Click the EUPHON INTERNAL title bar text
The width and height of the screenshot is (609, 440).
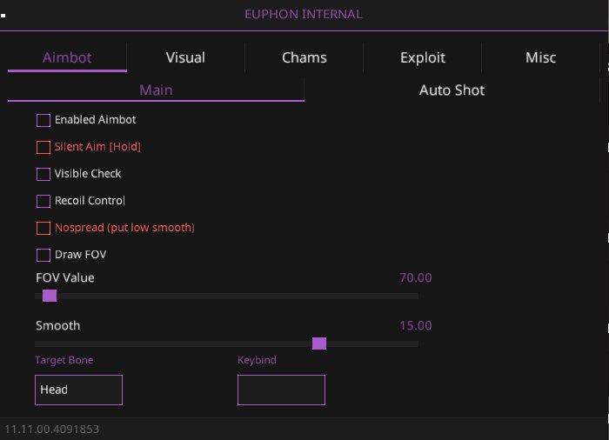coord(304,14)
